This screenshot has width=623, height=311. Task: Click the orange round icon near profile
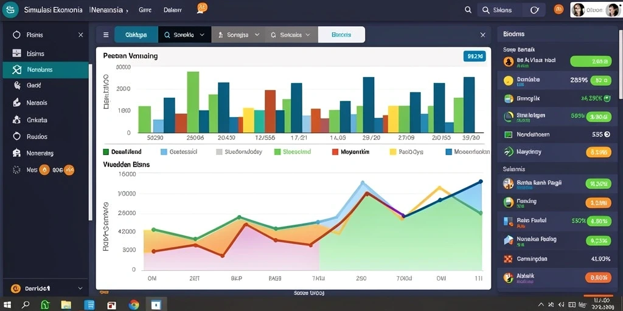(559, 10)
